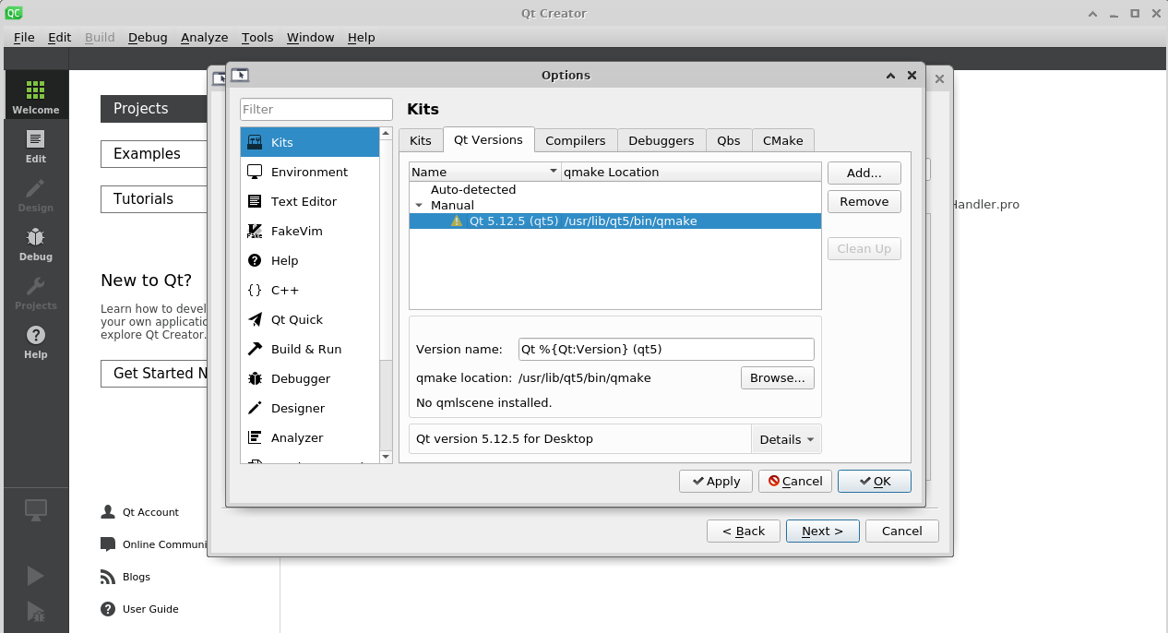Collapse the Manual tree group
The height and width of the screenshot is (633, 1168).
click(x=419, y=206)
